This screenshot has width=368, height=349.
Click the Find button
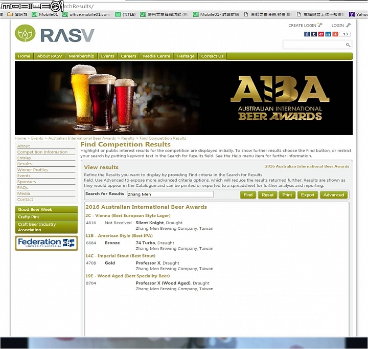tap(248, 195)
